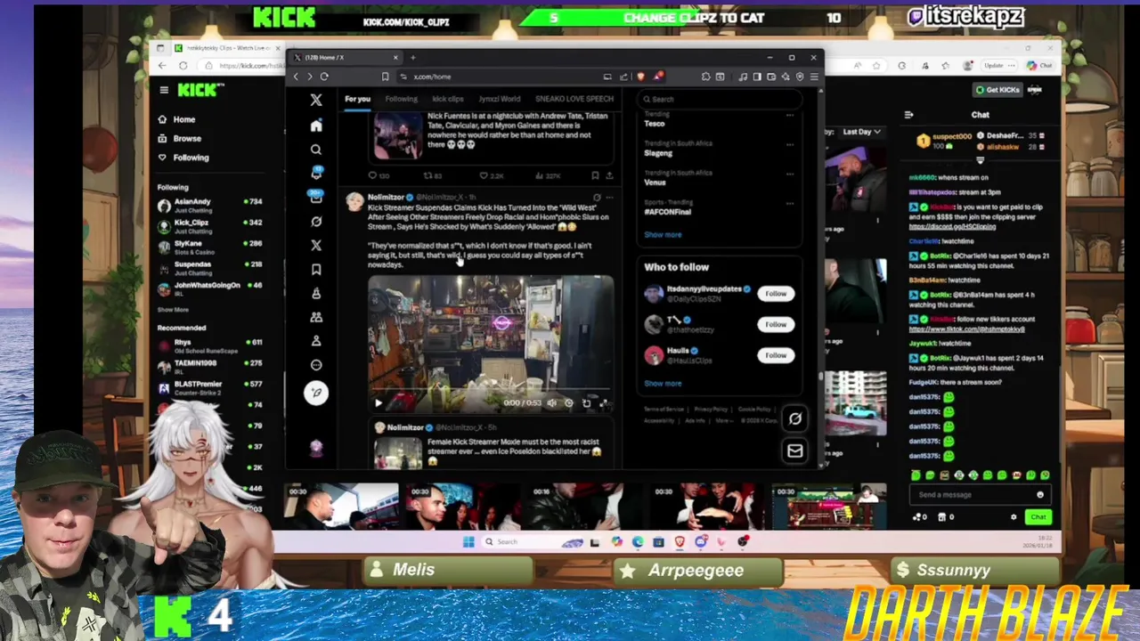The image size is (1140, 641).
Task: Go back in the X browser window
Action: (x=297, y=77)
